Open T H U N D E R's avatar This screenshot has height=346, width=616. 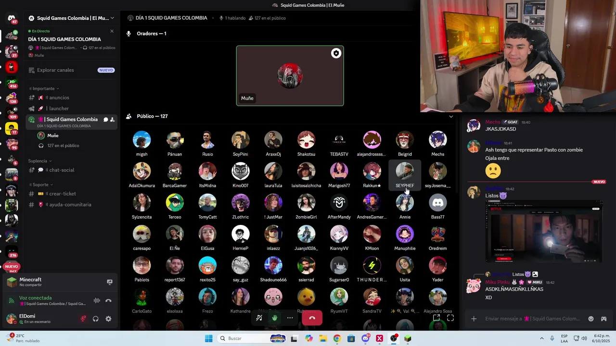coord(372,265)
